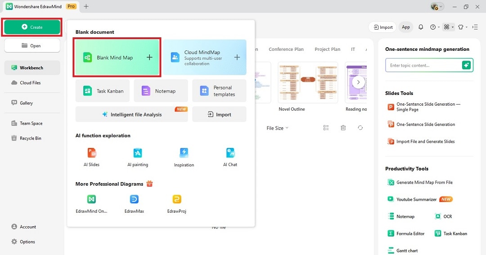Add a new tab with plus
Screen dimensions: 486x255
86,6
